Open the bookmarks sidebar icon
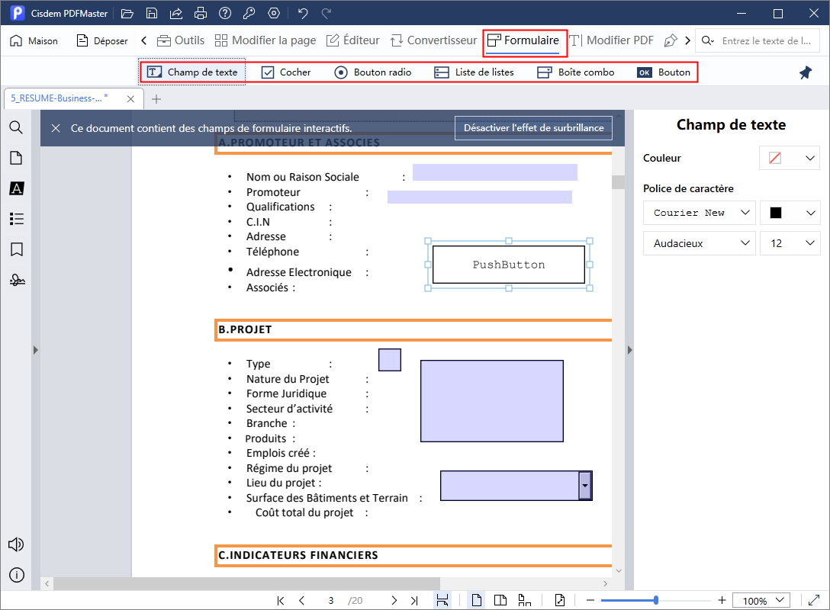 coord(17,249)
